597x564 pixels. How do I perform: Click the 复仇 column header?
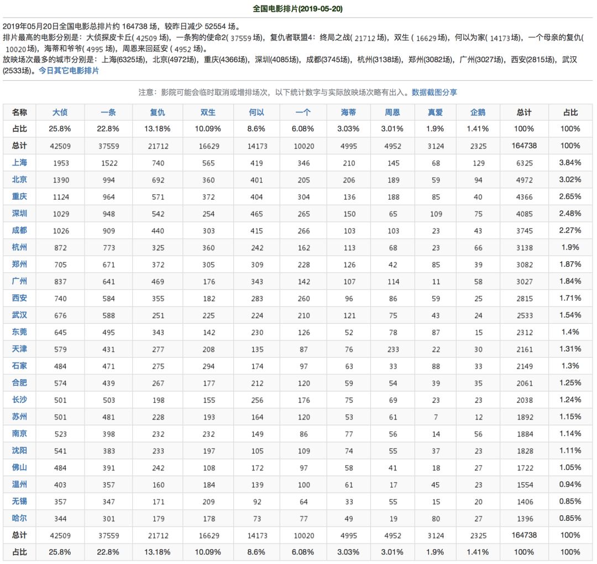pos(158,112)
